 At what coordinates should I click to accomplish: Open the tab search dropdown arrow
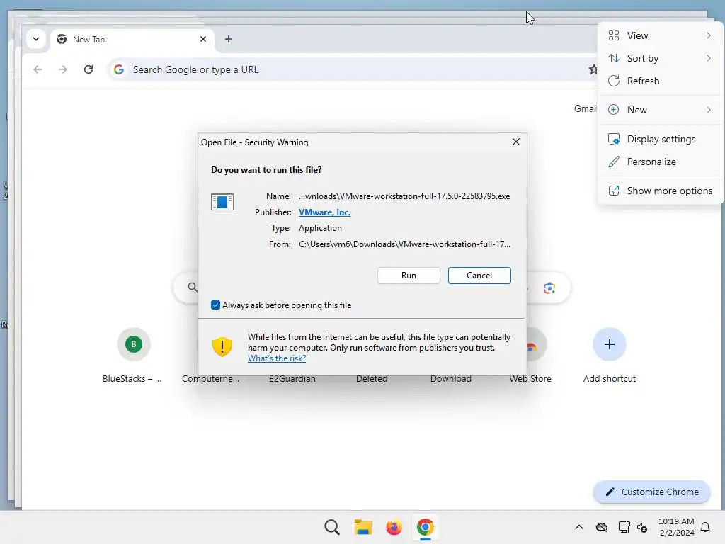pyautogui.click(x=36, y=39)
